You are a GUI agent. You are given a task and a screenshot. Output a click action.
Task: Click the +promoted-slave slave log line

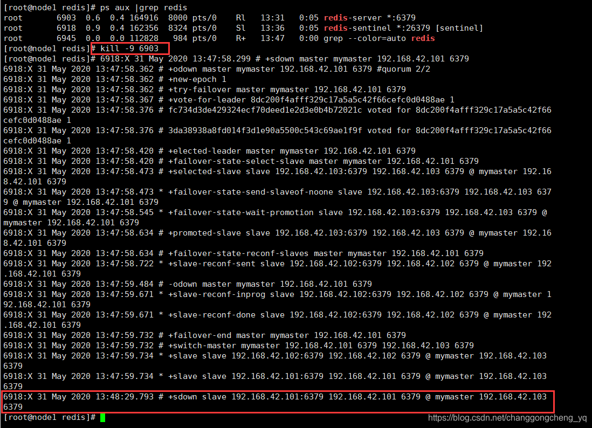tap(278, 237)
